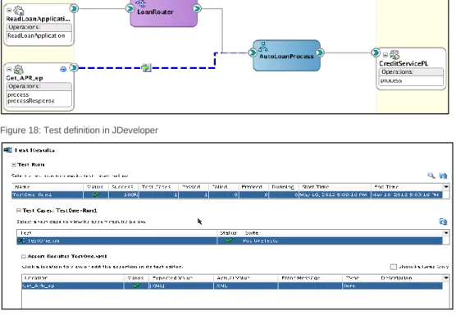Click the green emulate icon on the dashed wire
456x320 pixels.
[146, 68]
